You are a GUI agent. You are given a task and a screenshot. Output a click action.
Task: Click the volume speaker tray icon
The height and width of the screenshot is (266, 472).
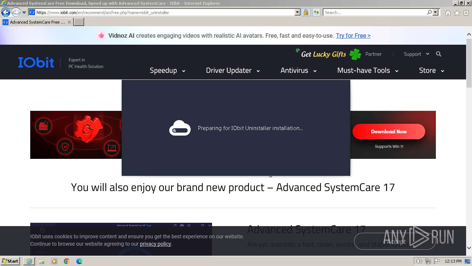(x=419, y=261)
